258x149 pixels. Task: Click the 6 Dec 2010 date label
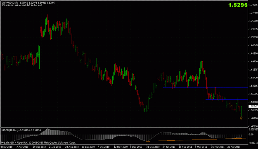[x=136, y=147]
